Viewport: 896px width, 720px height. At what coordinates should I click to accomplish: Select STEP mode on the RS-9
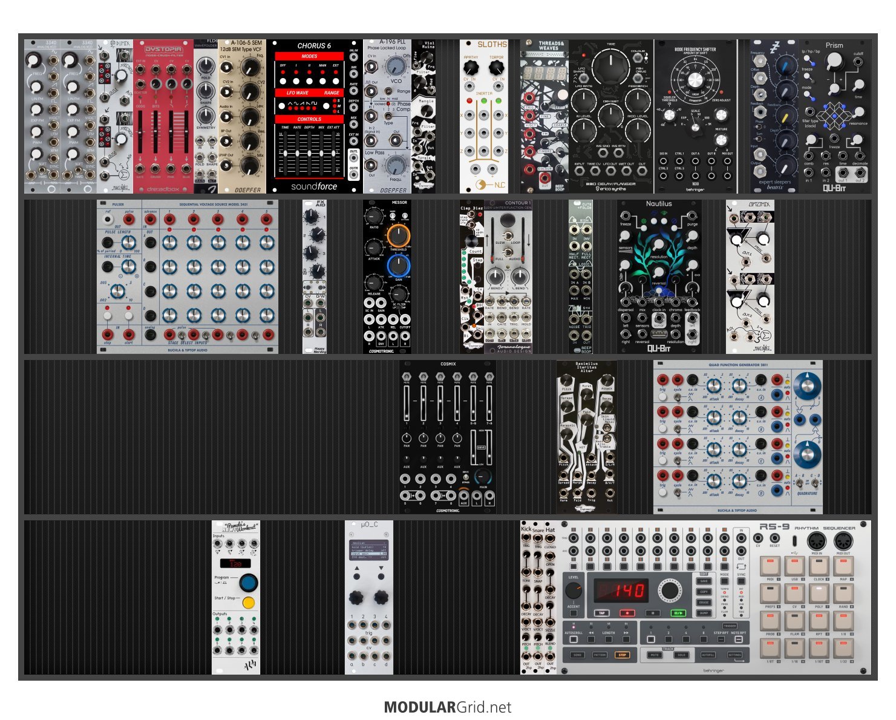coord(622,655)
